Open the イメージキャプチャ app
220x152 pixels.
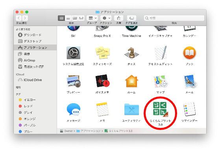click(160, 29)
